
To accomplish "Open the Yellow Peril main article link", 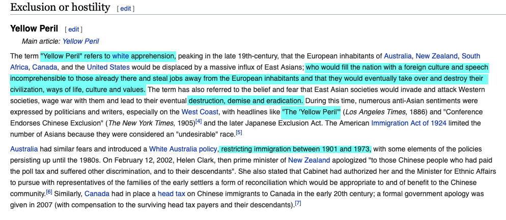I will pyautogui.click(x=80, y=41).
